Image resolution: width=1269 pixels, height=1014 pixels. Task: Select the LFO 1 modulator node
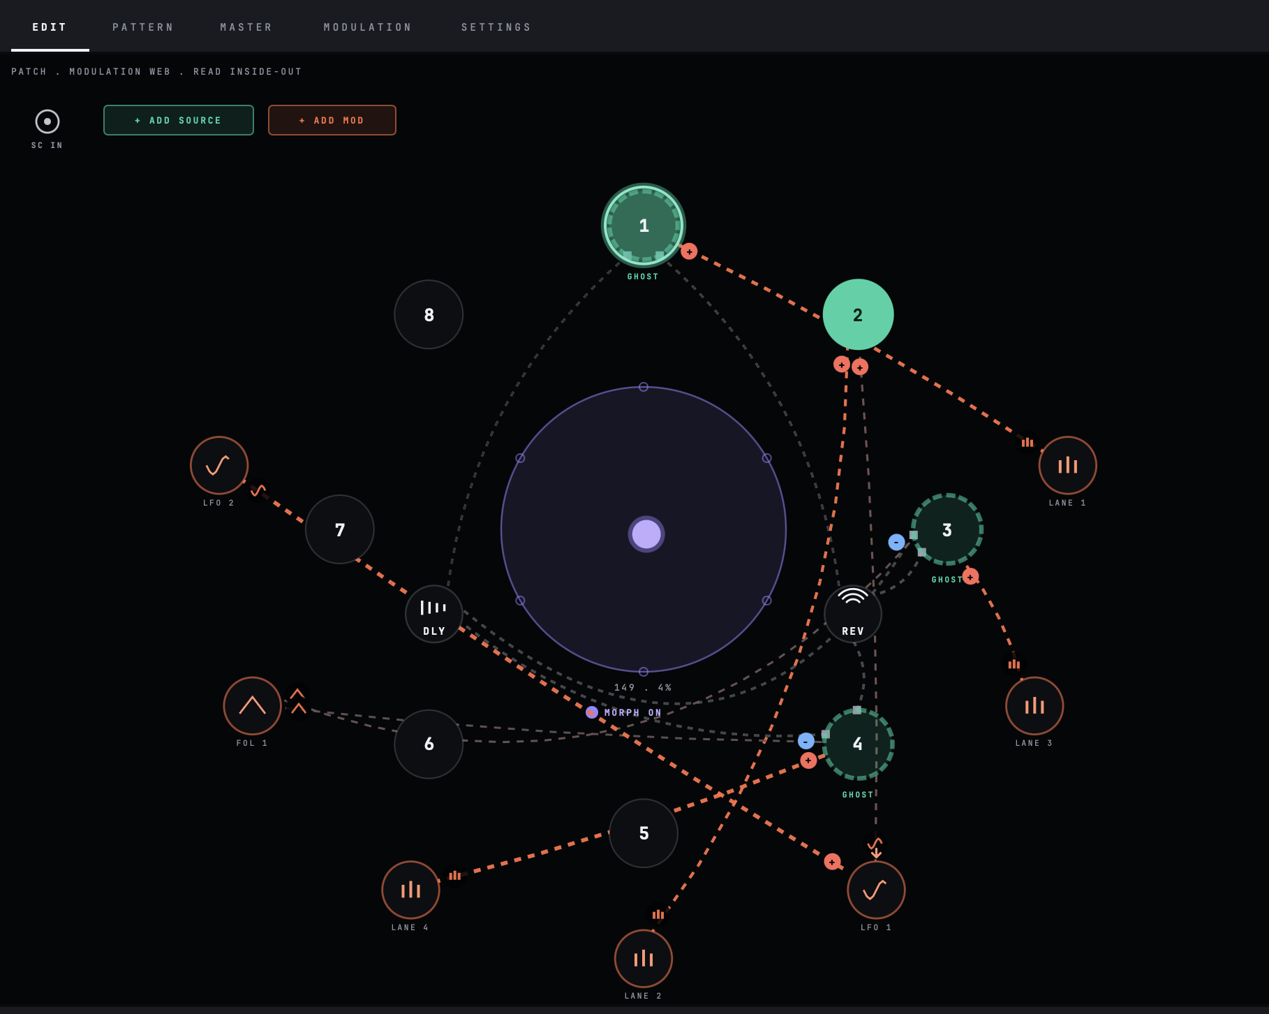[876, 890]
